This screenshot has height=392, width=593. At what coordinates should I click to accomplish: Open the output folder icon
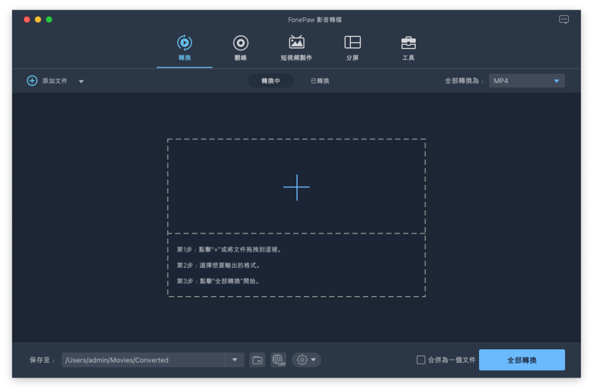[258, 360]
